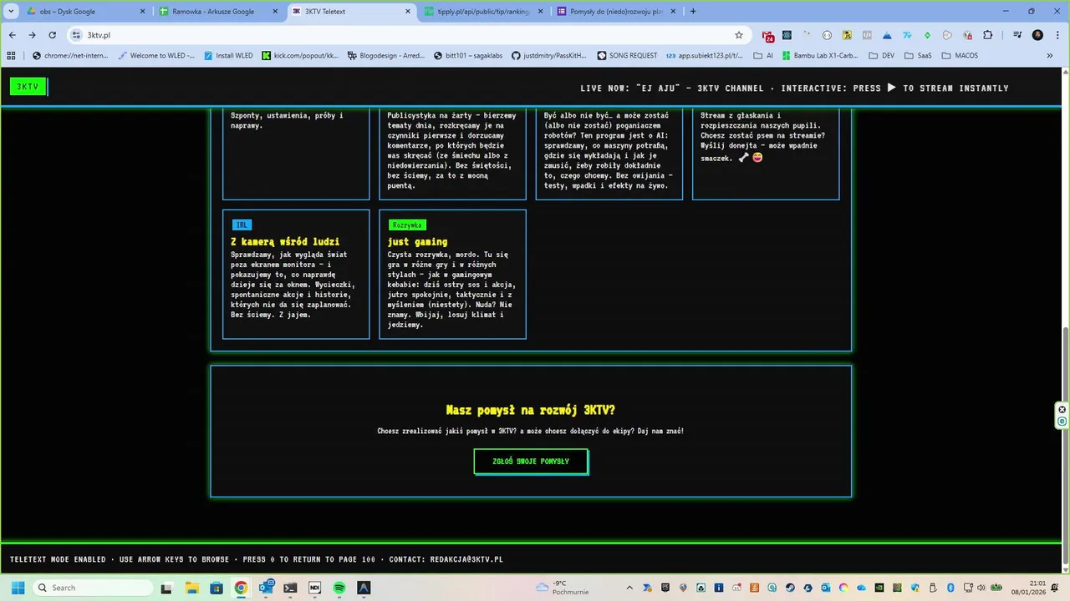Bookmark this page with the star icon

tap(739, 35)
